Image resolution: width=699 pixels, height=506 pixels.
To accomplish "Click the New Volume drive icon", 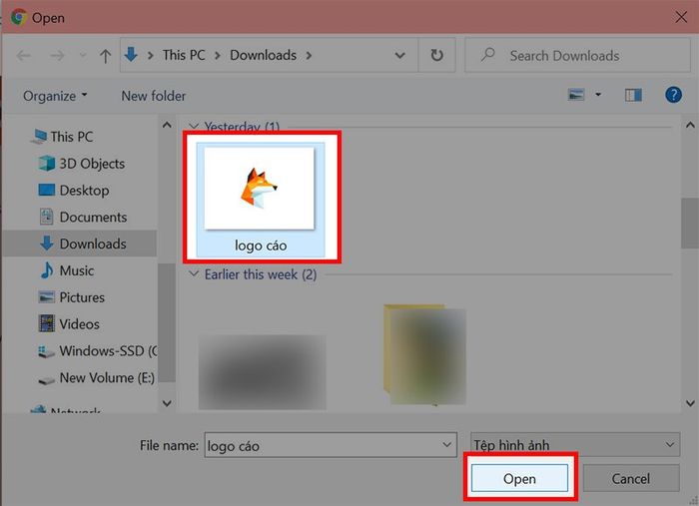I will tap(47, 380).
